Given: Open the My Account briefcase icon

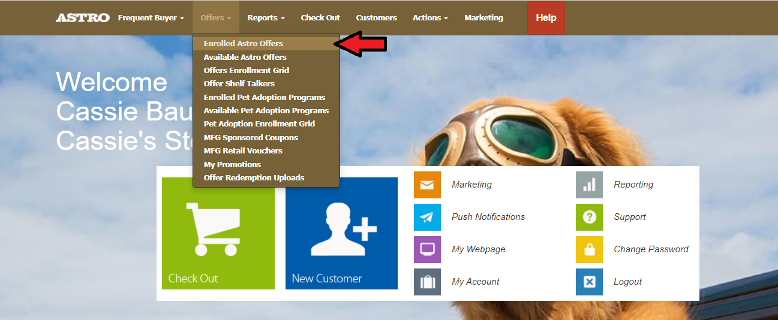Looking at the screenshot, I should [x=427, y=282].
